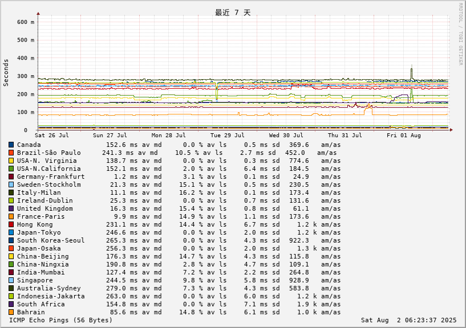Pick the Bahrain legend color square
Screen dimensions: 466x328
point(11,312)
